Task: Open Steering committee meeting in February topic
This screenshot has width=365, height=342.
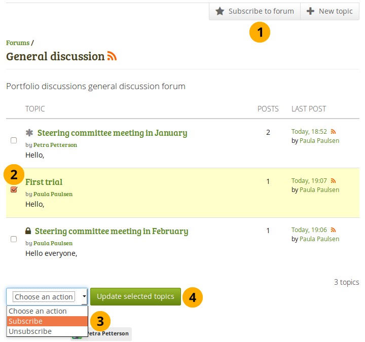Action: coord(111,231)
